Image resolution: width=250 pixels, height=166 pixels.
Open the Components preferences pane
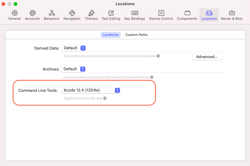(187, 15)
